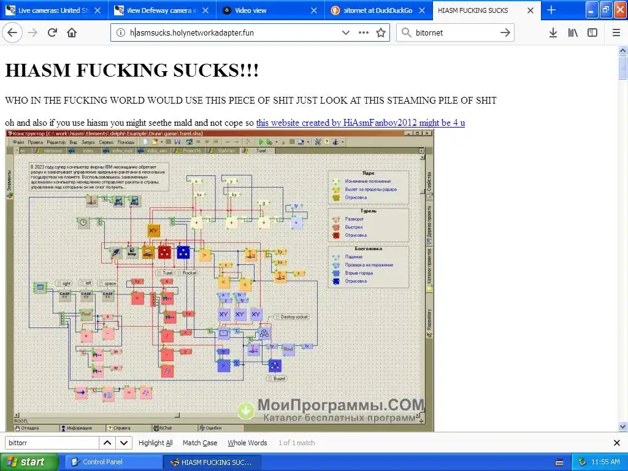Show site information for the URL
The image size is (628, 471).
121,33
